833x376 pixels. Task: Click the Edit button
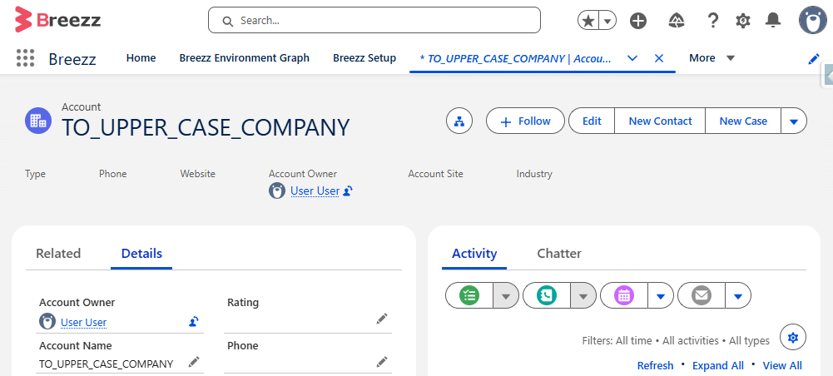pos(592,121)
